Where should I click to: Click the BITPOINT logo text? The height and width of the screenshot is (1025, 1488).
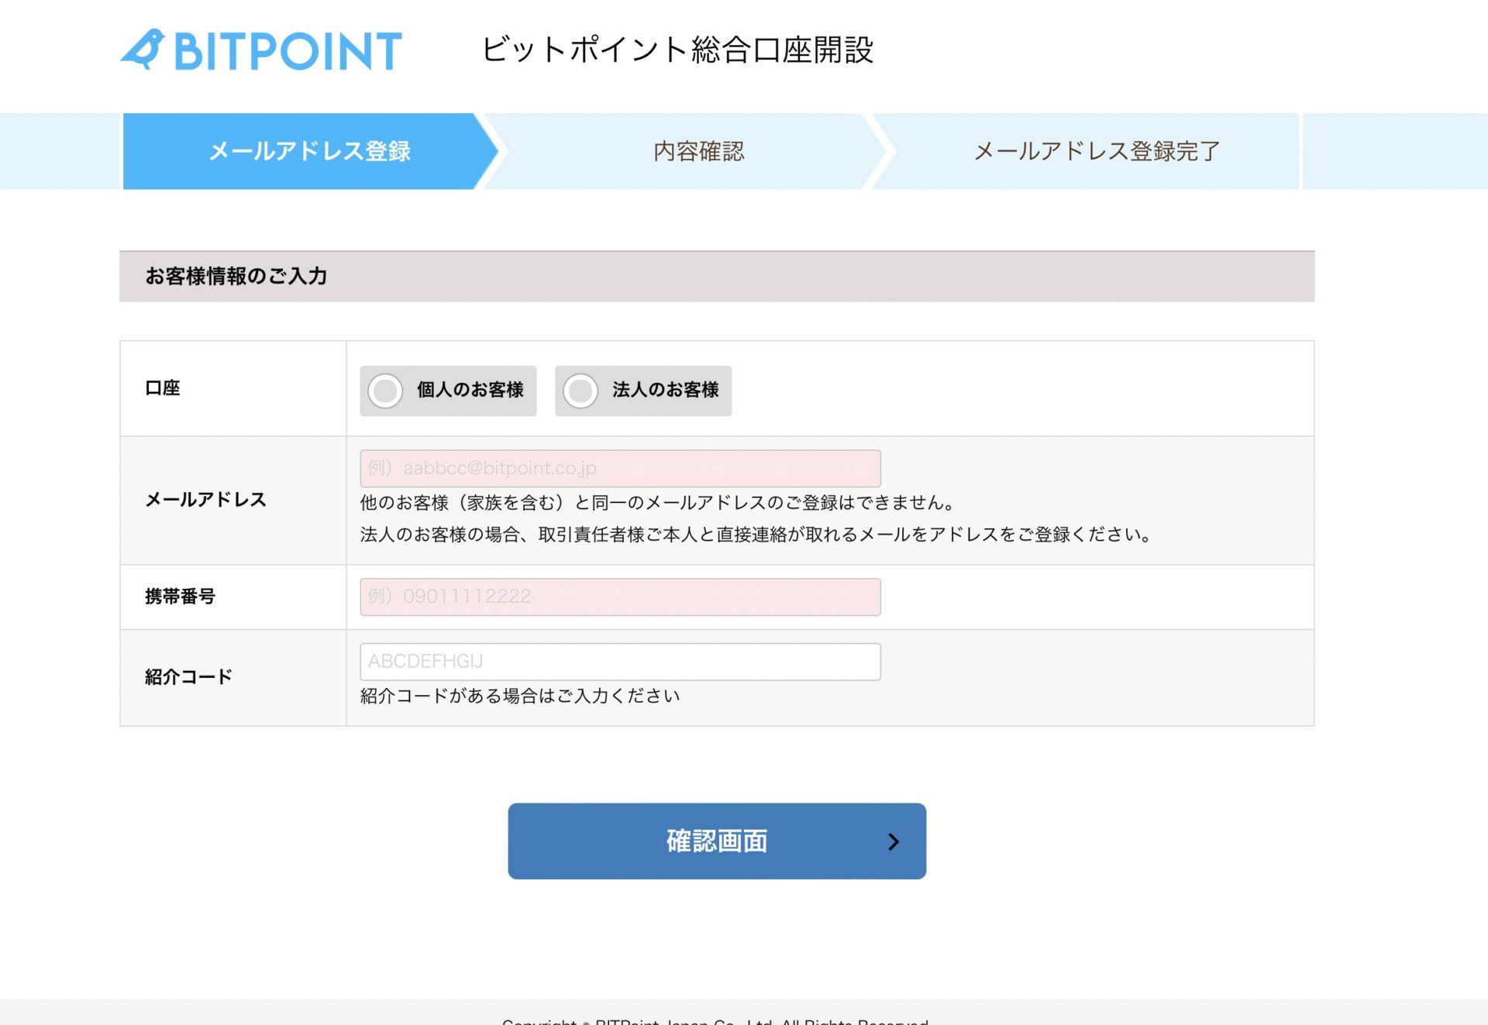pos(288,52)
